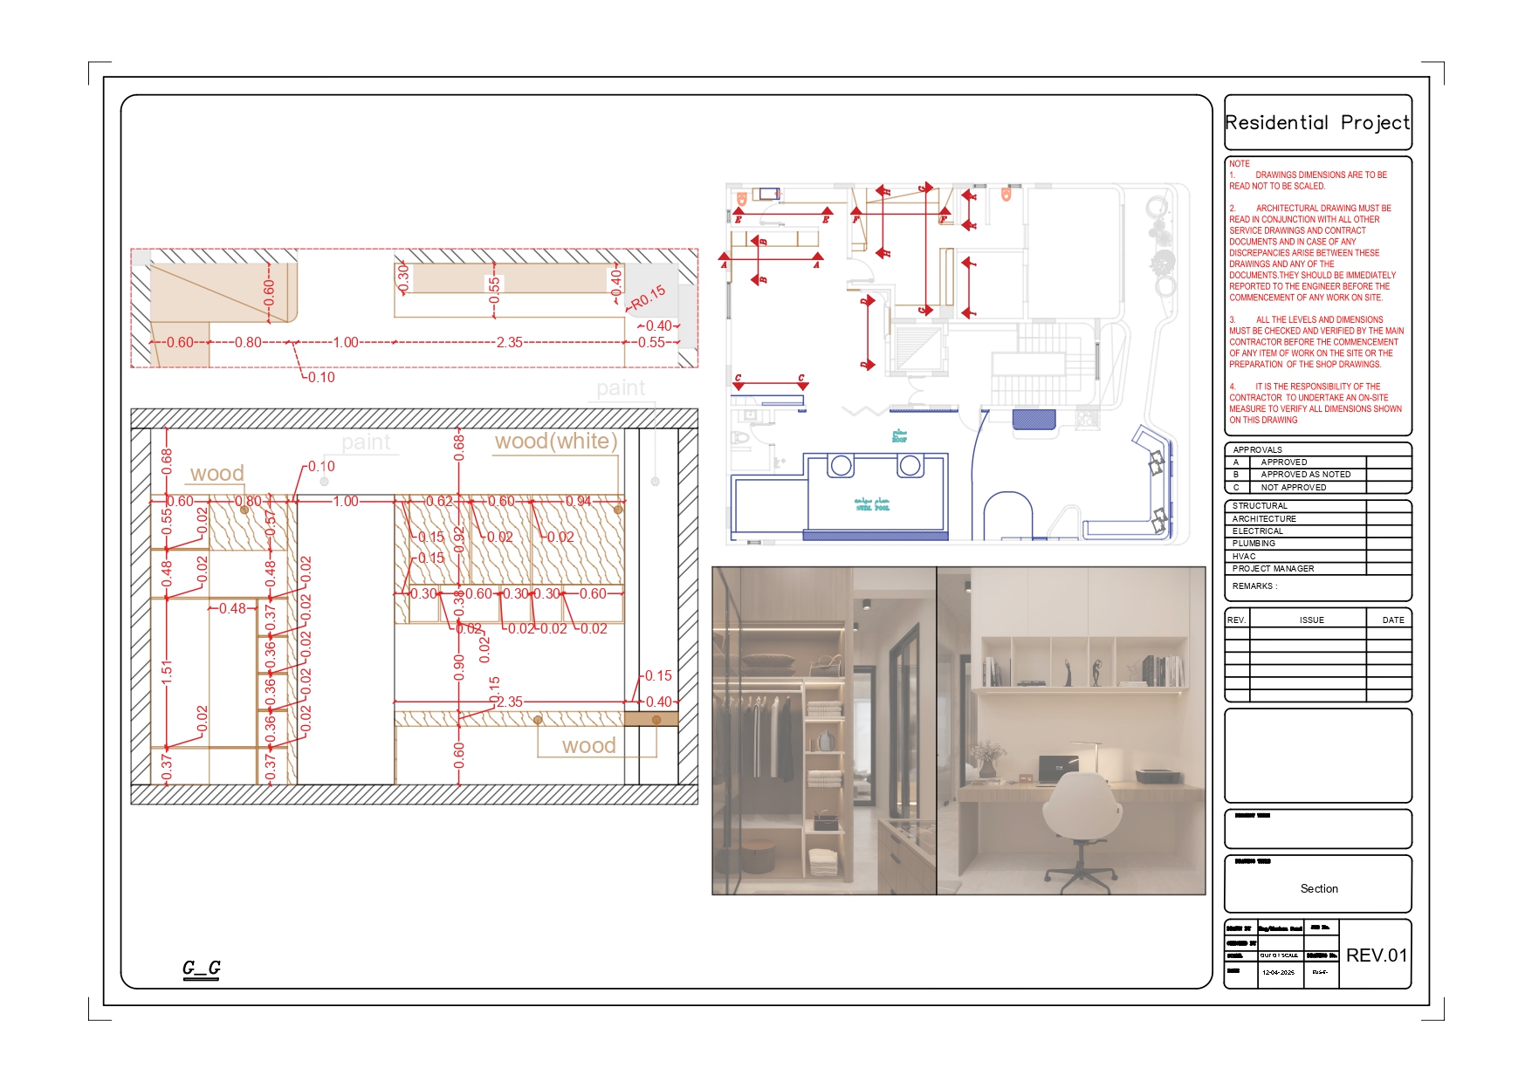The height and width of the screenshot is (1082, 1532).
Task: Click the top plan view drawing
Action: click(x=415, y=308)
